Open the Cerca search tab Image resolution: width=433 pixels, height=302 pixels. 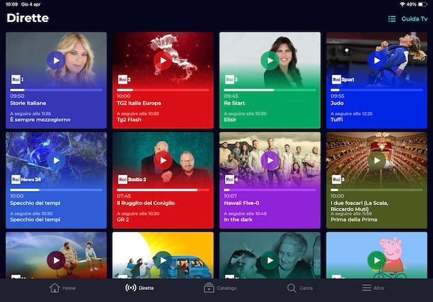tap(300, 288)
